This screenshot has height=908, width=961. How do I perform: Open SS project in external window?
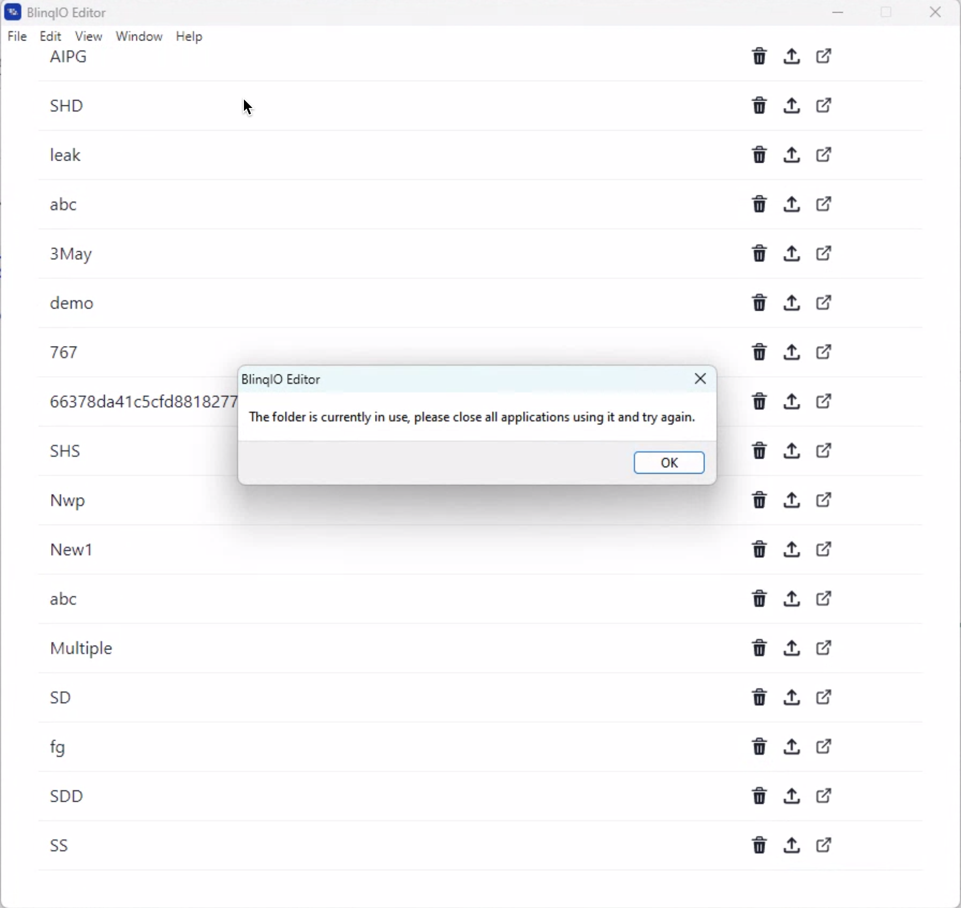click(x=824, y=845)
